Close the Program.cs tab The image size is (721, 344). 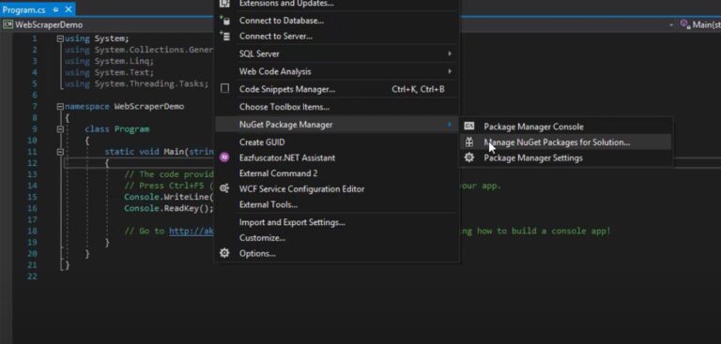(x=69, y=9)
